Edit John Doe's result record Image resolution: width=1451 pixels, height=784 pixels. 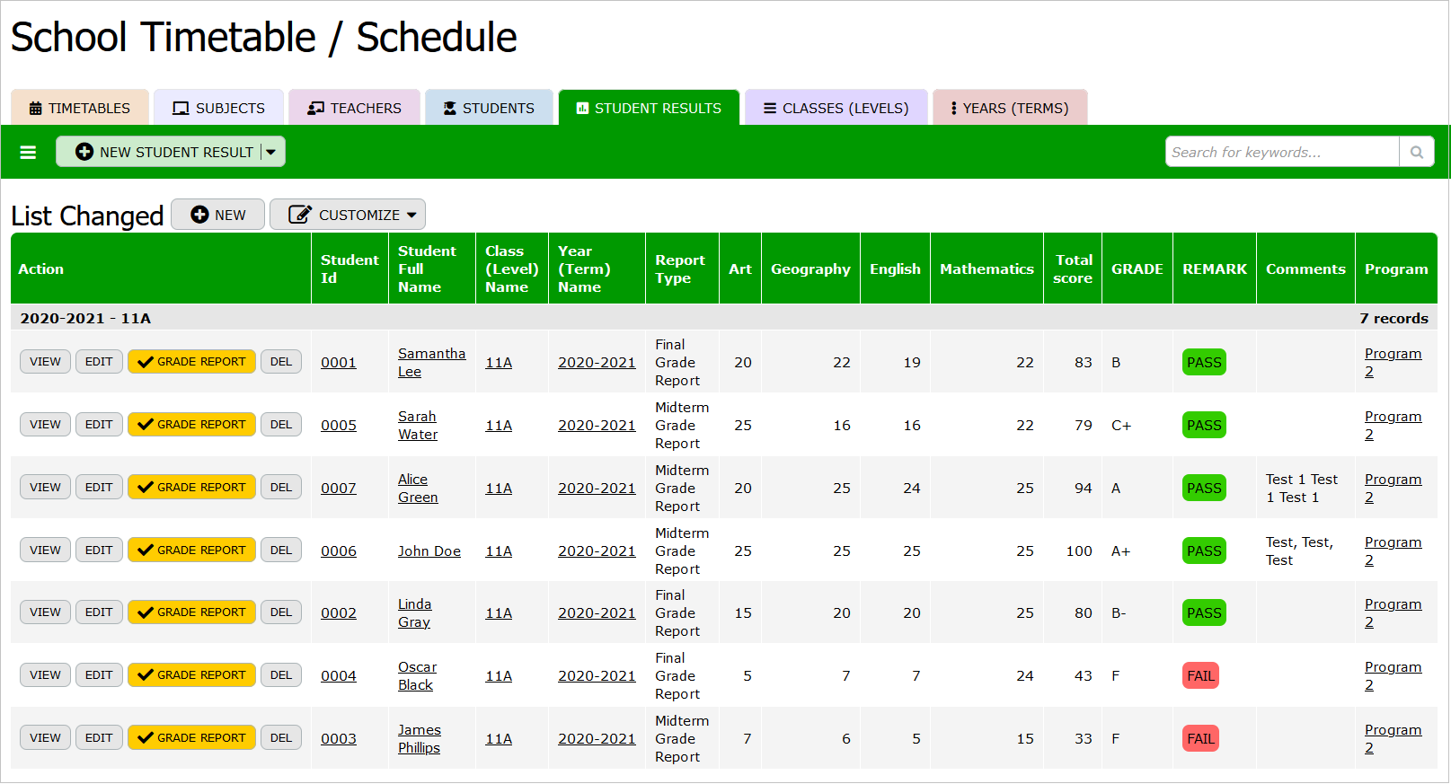tap(99, 551)
